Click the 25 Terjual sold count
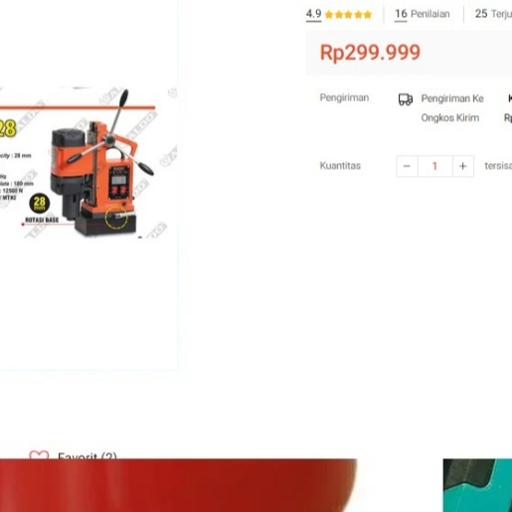512x512 pixels. (x=493, y=14)
